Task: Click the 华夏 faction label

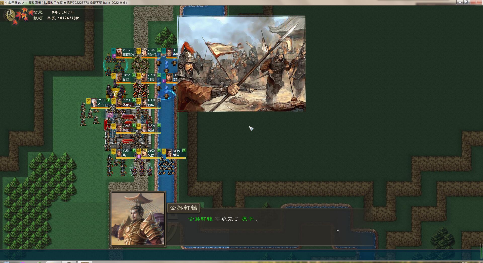Action: click(51, 18)
